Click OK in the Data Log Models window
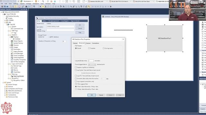206x115 pixels. point(80,25)
